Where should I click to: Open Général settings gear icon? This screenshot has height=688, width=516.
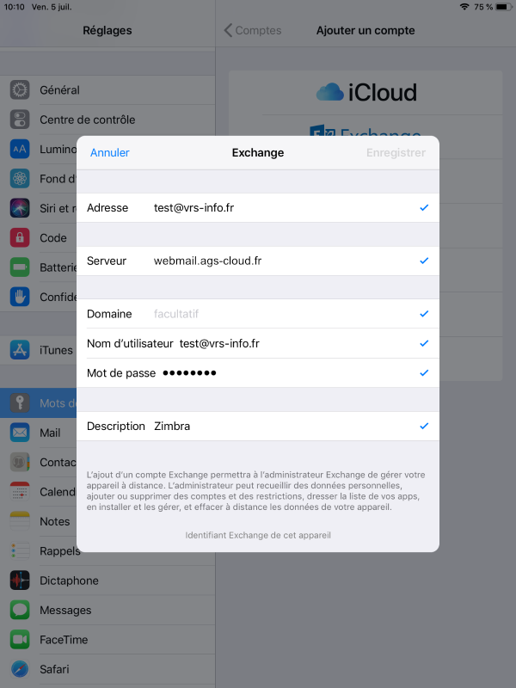pos(20,90)
